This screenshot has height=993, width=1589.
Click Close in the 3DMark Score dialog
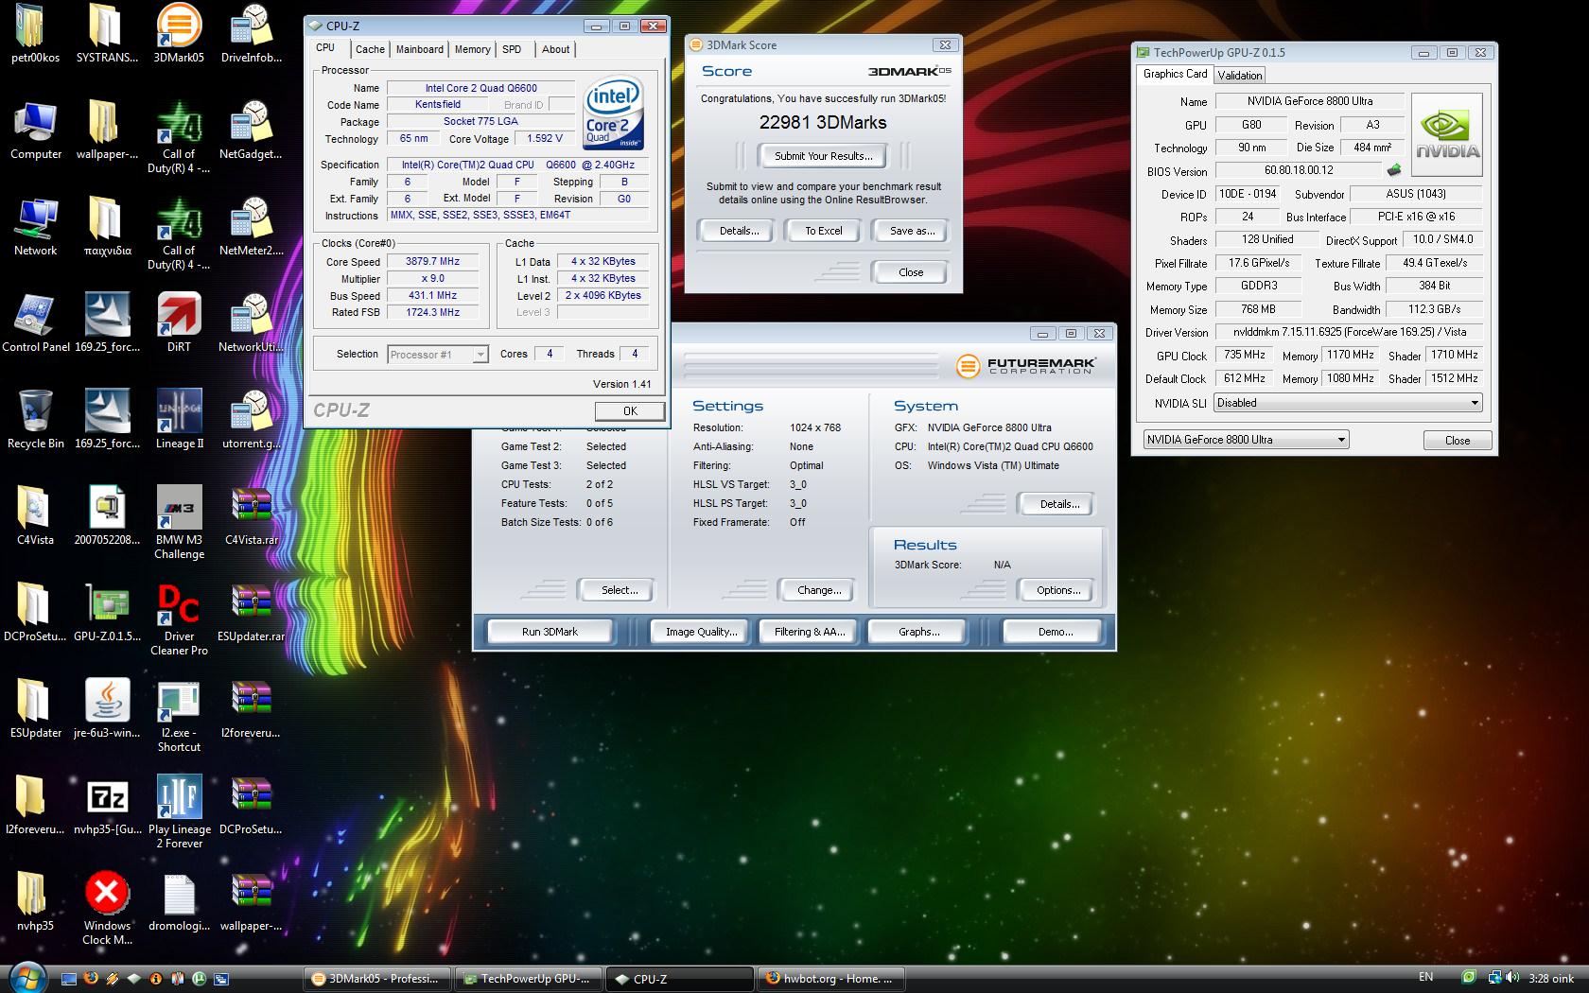911,272
